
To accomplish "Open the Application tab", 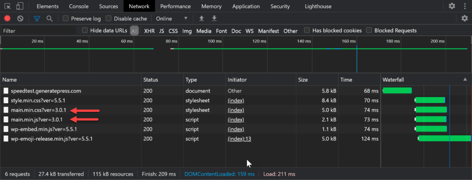I will tap(246, 6).
